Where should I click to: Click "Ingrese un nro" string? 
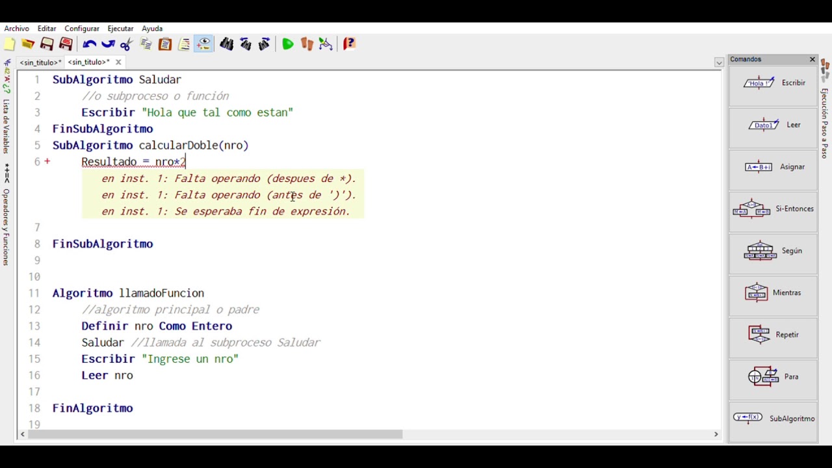click(x=190, y=359)
